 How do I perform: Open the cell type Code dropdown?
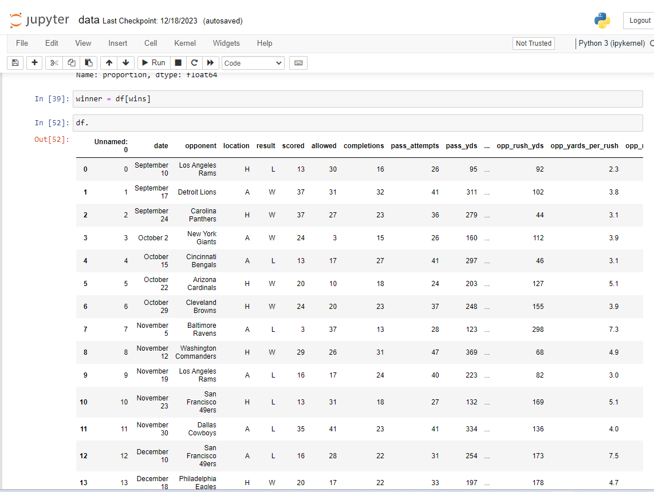(253, 64)
